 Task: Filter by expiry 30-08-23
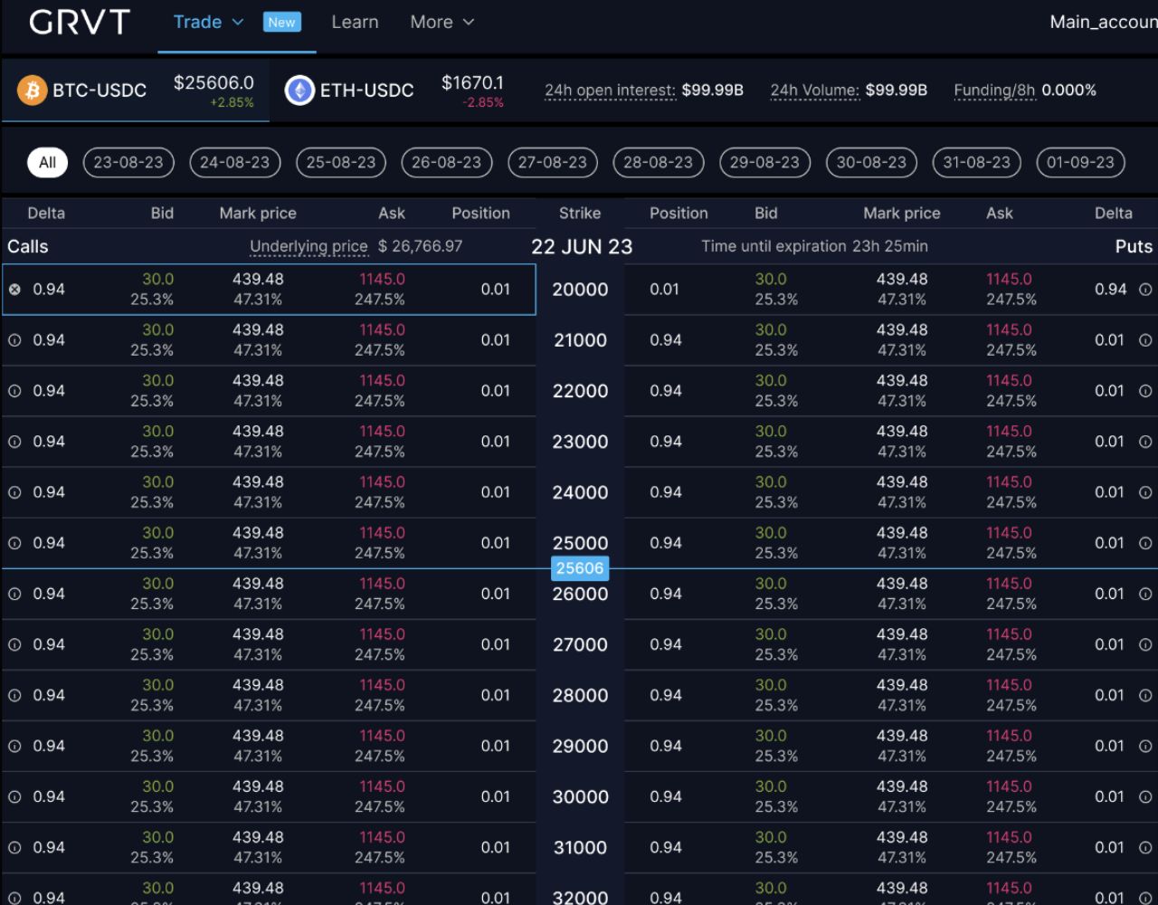coord(871,163)
